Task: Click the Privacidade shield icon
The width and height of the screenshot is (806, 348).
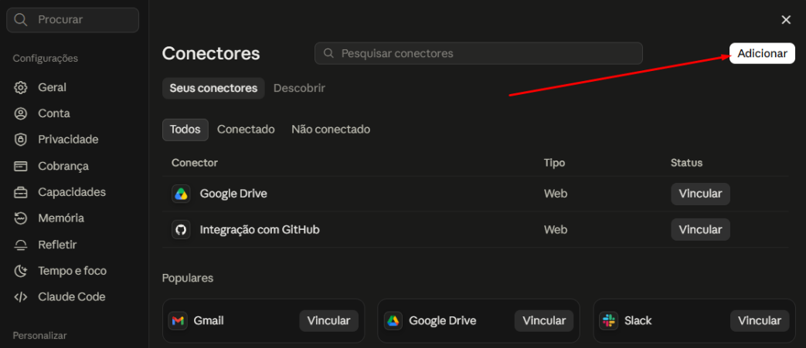Action: pos(21,140)
